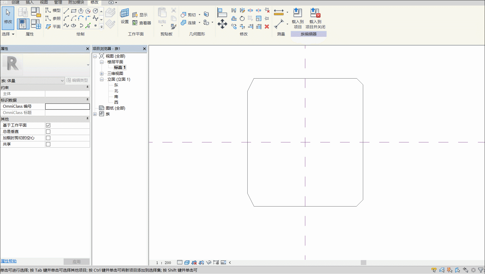Pick the Ellipse draw tool
Screen dimensions: 485x274
(74, 25)
